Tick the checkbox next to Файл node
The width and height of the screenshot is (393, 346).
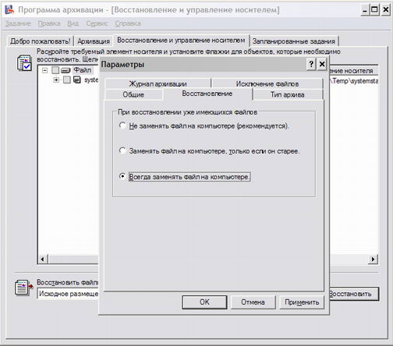pos(55,70)
